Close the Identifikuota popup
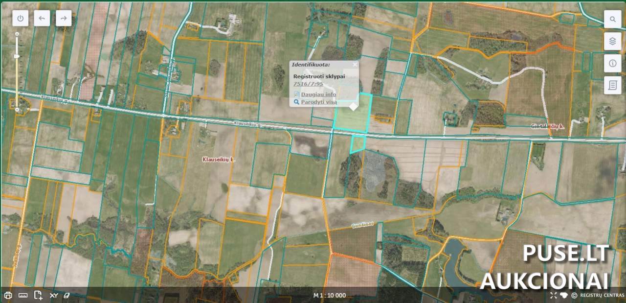This screenshot has width=626, height=303. pos(355,64)
